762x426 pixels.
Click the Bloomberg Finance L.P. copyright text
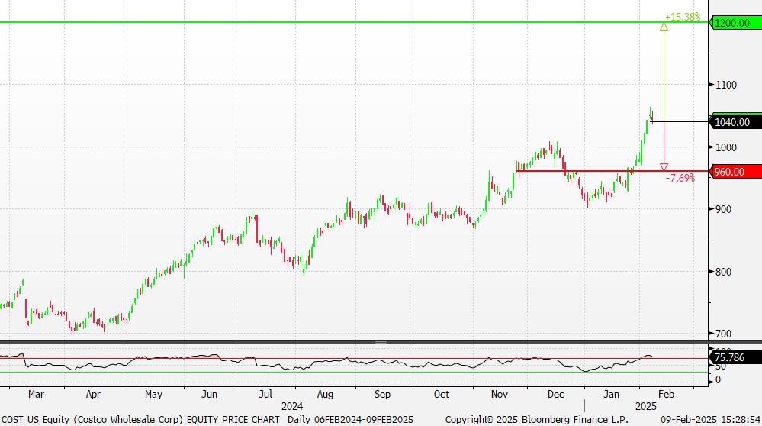(536, 420)
